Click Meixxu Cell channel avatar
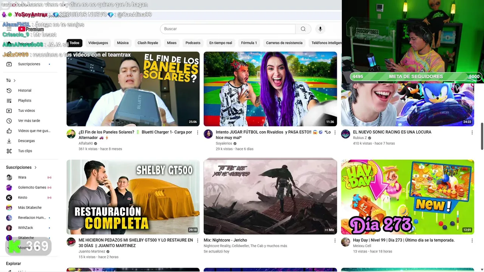The height and width of the screenshot is (272, 484). point(346,242)
